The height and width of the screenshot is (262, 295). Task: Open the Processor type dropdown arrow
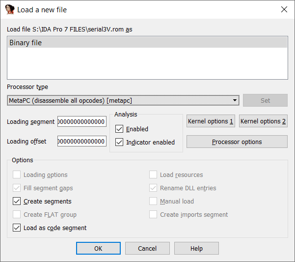(x=235, y=100)
